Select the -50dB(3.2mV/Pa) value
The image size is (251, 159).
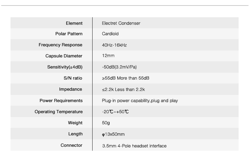click(119, 67)
